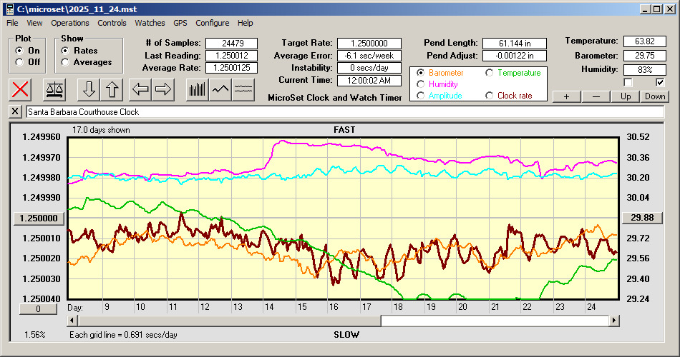Click the plus (+) button
The height and width of the screenshot is (357, 680).
[566, 96]
